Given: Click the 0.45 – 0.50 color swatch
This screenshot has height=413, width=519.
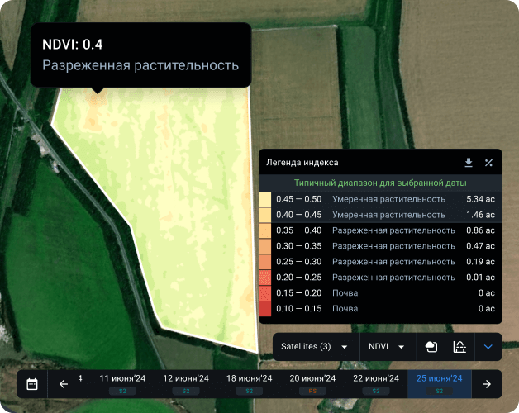Looking at the screenshot, I should coord(264,200).
